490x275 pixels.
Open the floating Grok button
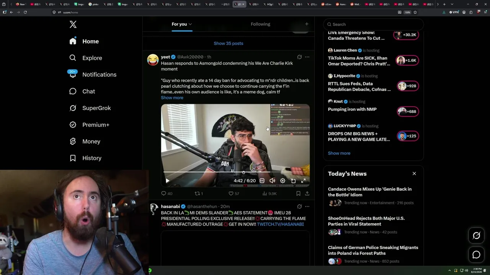click(477, 236)
